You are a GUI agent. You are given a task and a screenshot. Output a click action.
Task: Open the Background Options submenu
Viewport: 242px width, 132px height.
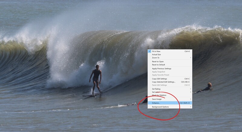(170, 107)
